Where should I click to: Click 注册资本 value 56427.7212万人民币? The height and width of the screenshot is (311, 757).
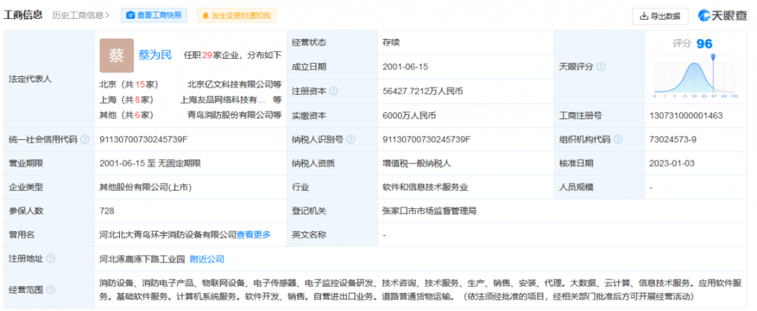point(423,90)
